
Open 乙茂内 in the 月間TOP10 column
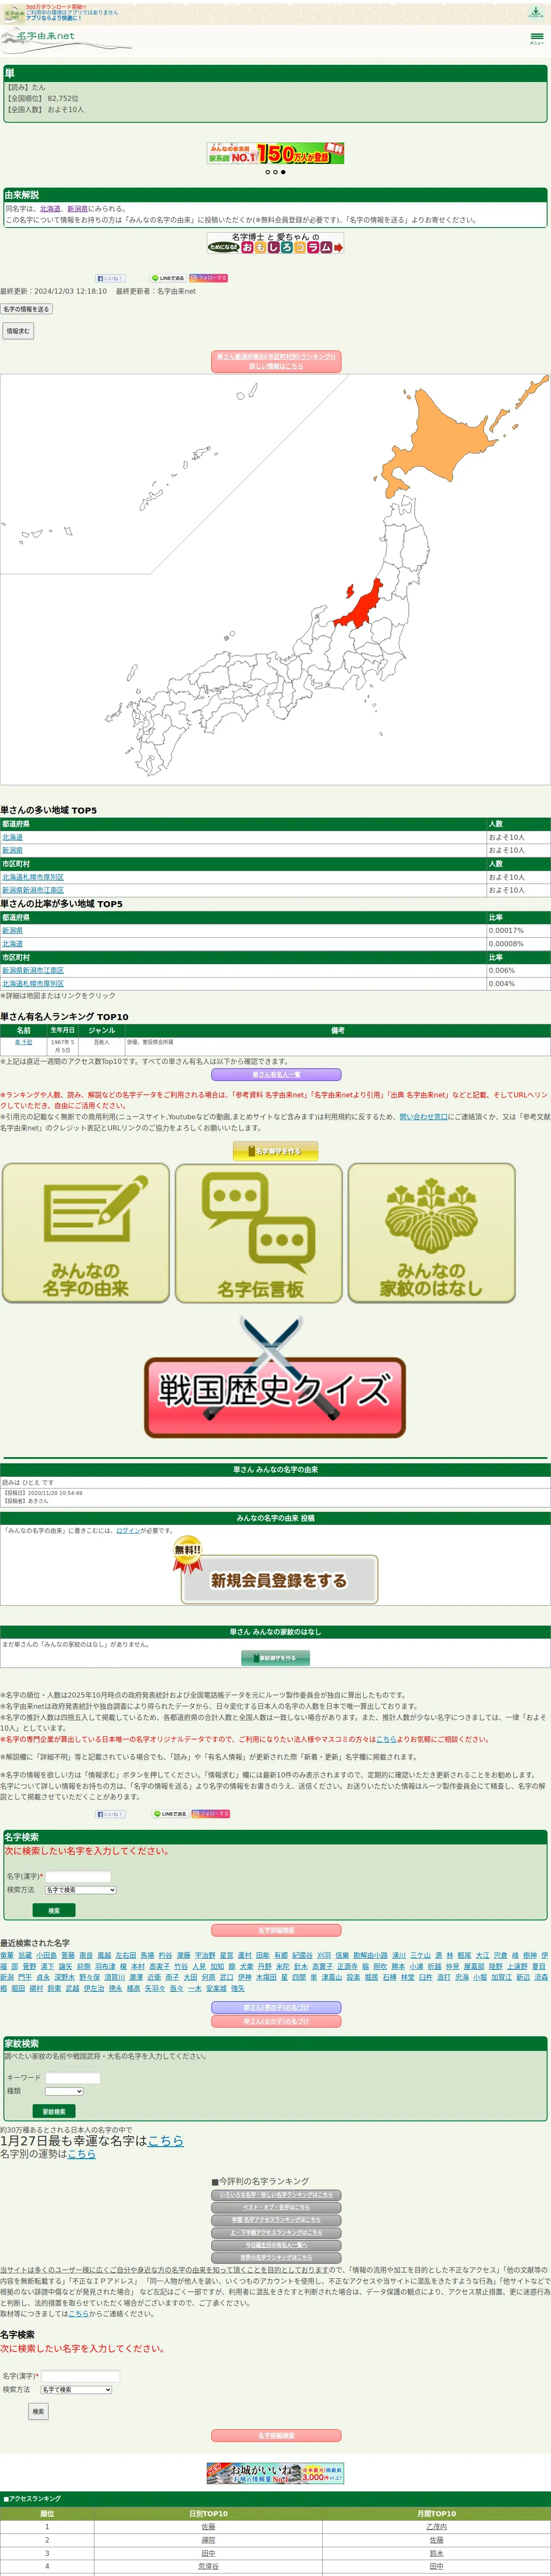436,2527
